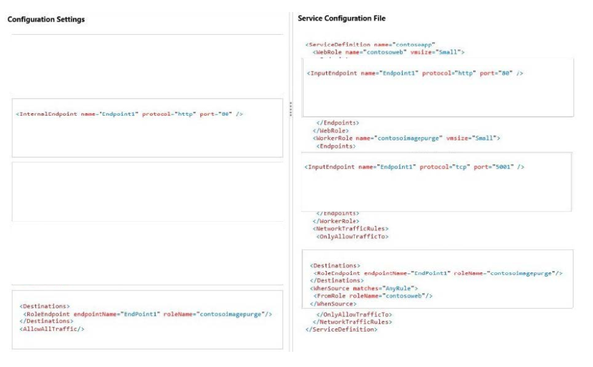Select the InputEndpoint http port 80 box
Screen dimensions: 593x367
[438, 88]
